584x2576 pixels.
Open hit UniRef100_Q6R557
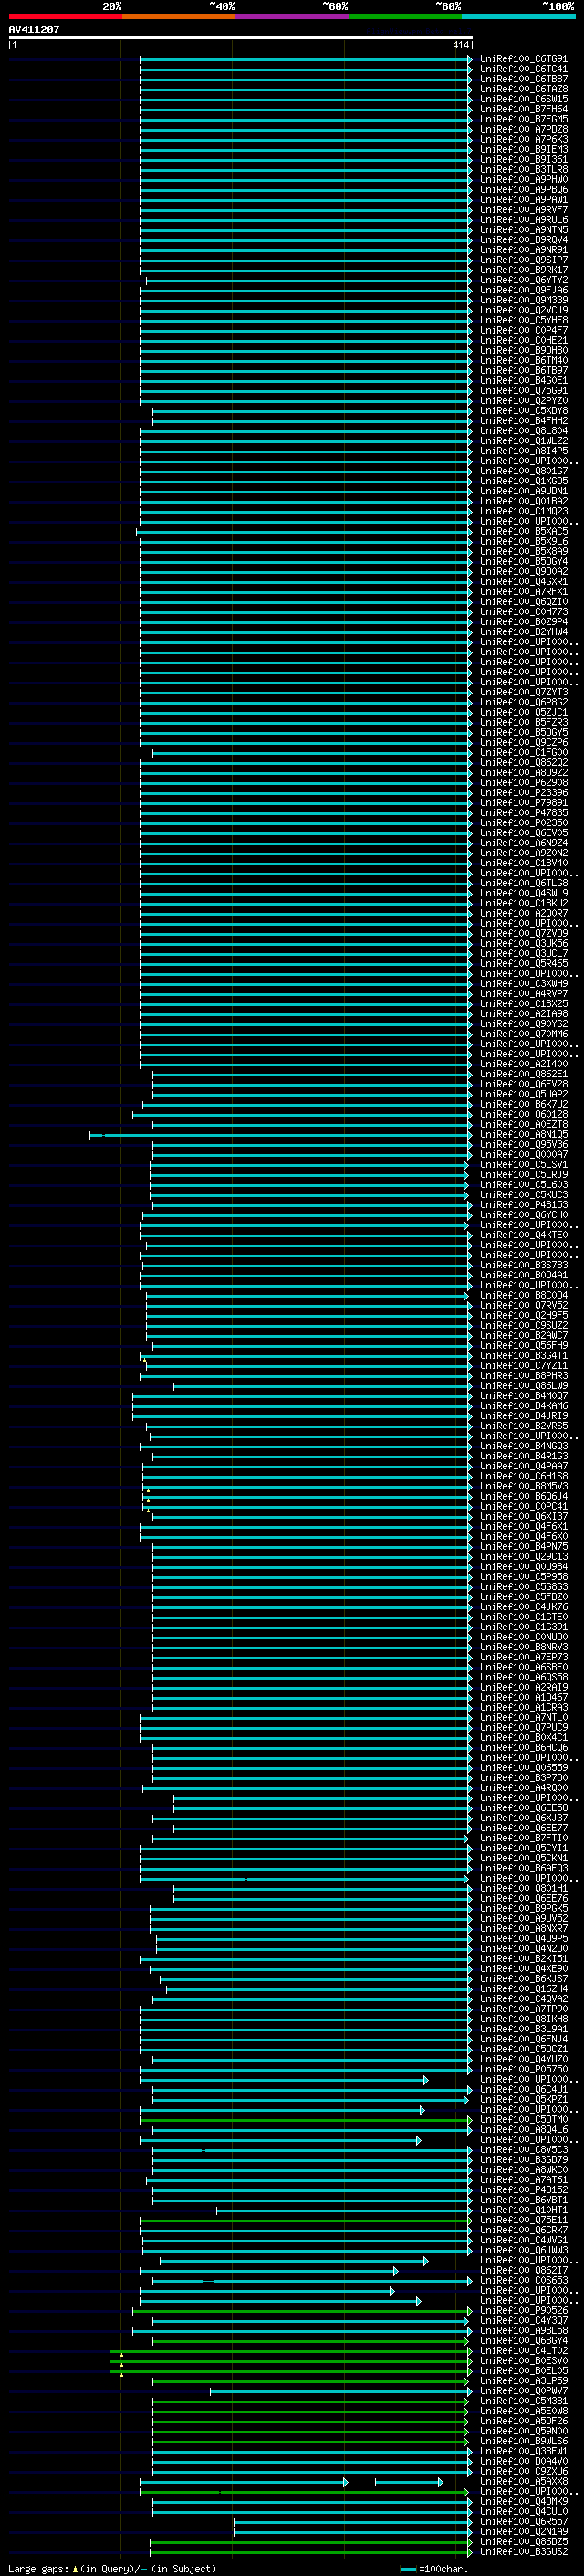[x=524, y=2521]
